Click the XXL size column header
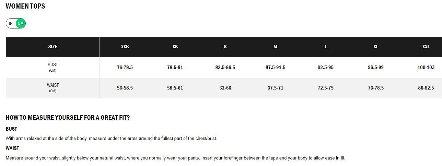The height and width of the screenshot is (166, 442). (426, 47)
